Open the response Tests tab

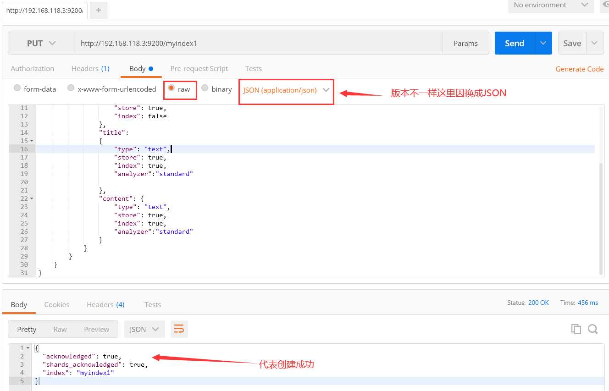coord(153,304)
